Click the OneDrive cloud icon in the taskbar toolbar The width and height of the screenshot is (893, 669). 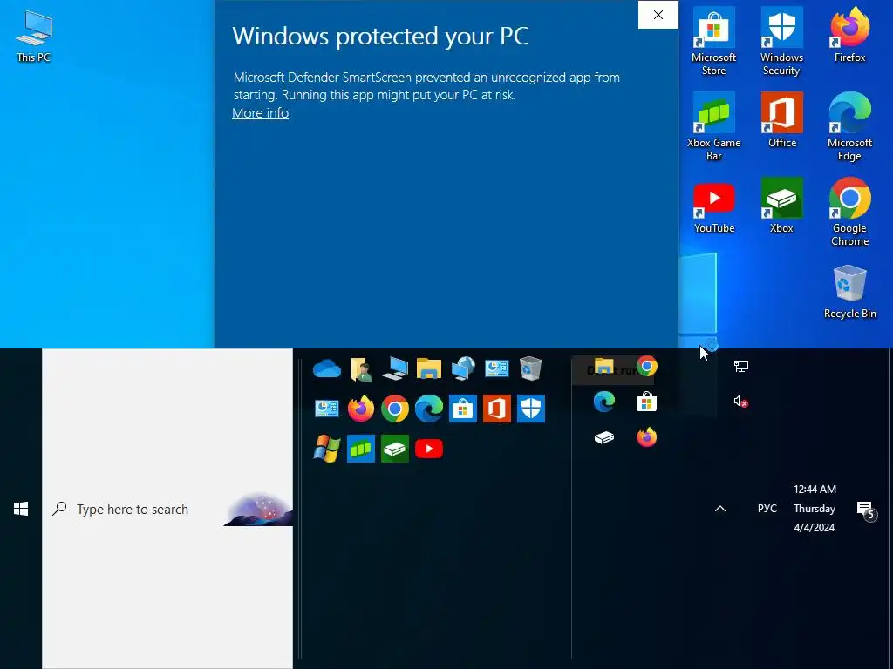(x=327, y=368)
